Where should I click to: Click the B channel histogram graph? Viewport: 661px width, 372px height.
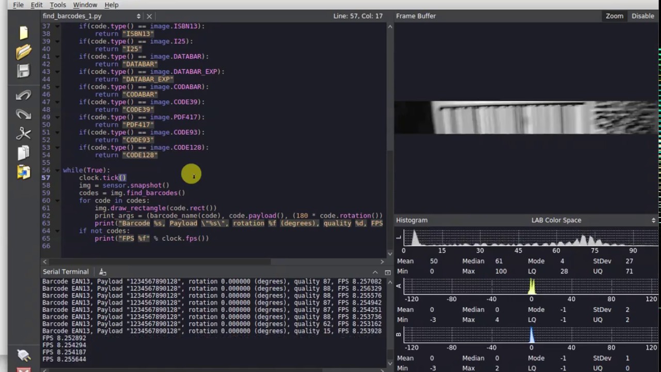pos(530,335)
